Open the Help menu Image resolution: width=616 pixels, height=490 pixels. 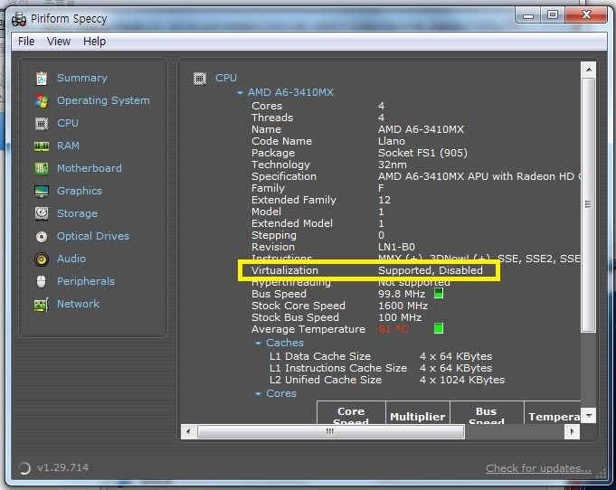pyautogui.click(x=94, y=42)
